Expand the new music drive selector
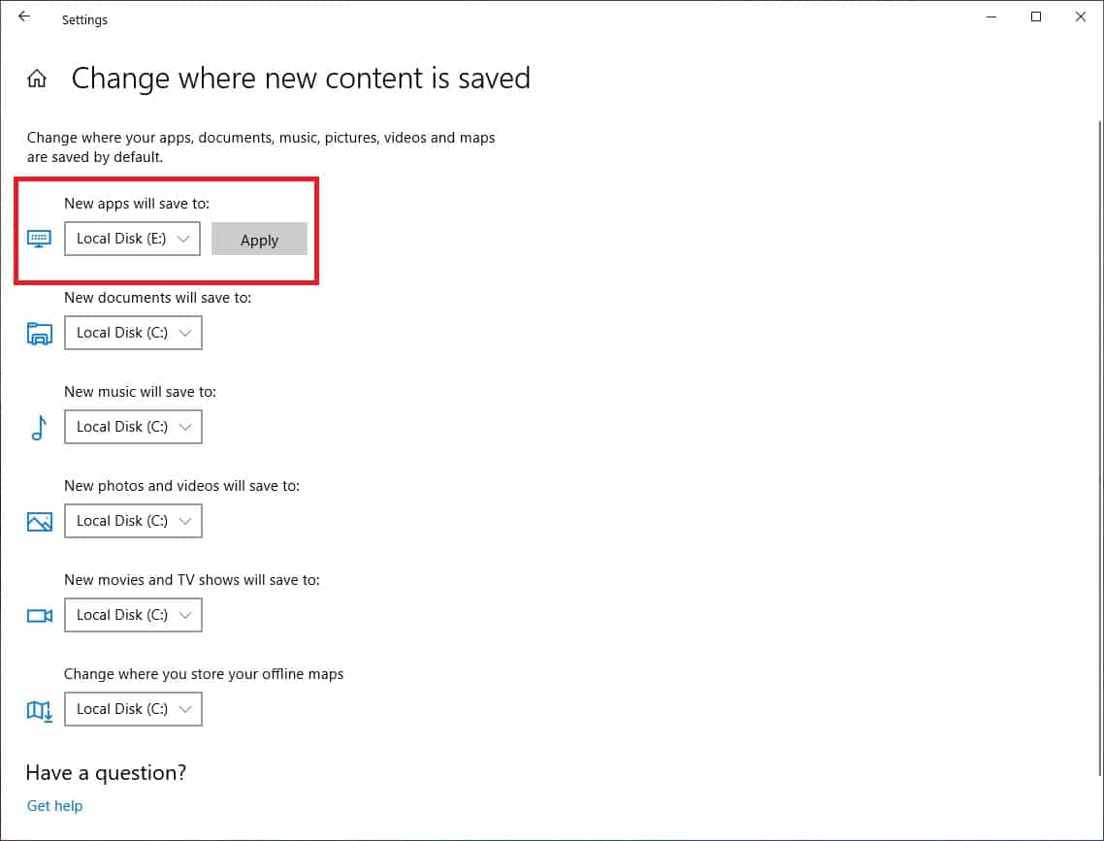1104x841 pixels. (133, 427)
